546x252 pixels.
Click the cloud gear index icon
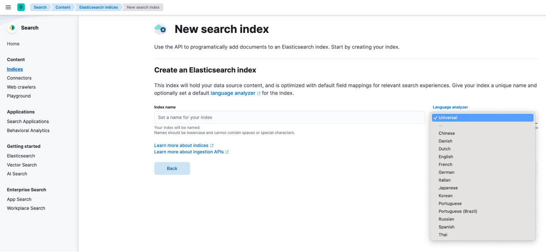point(161,29)
